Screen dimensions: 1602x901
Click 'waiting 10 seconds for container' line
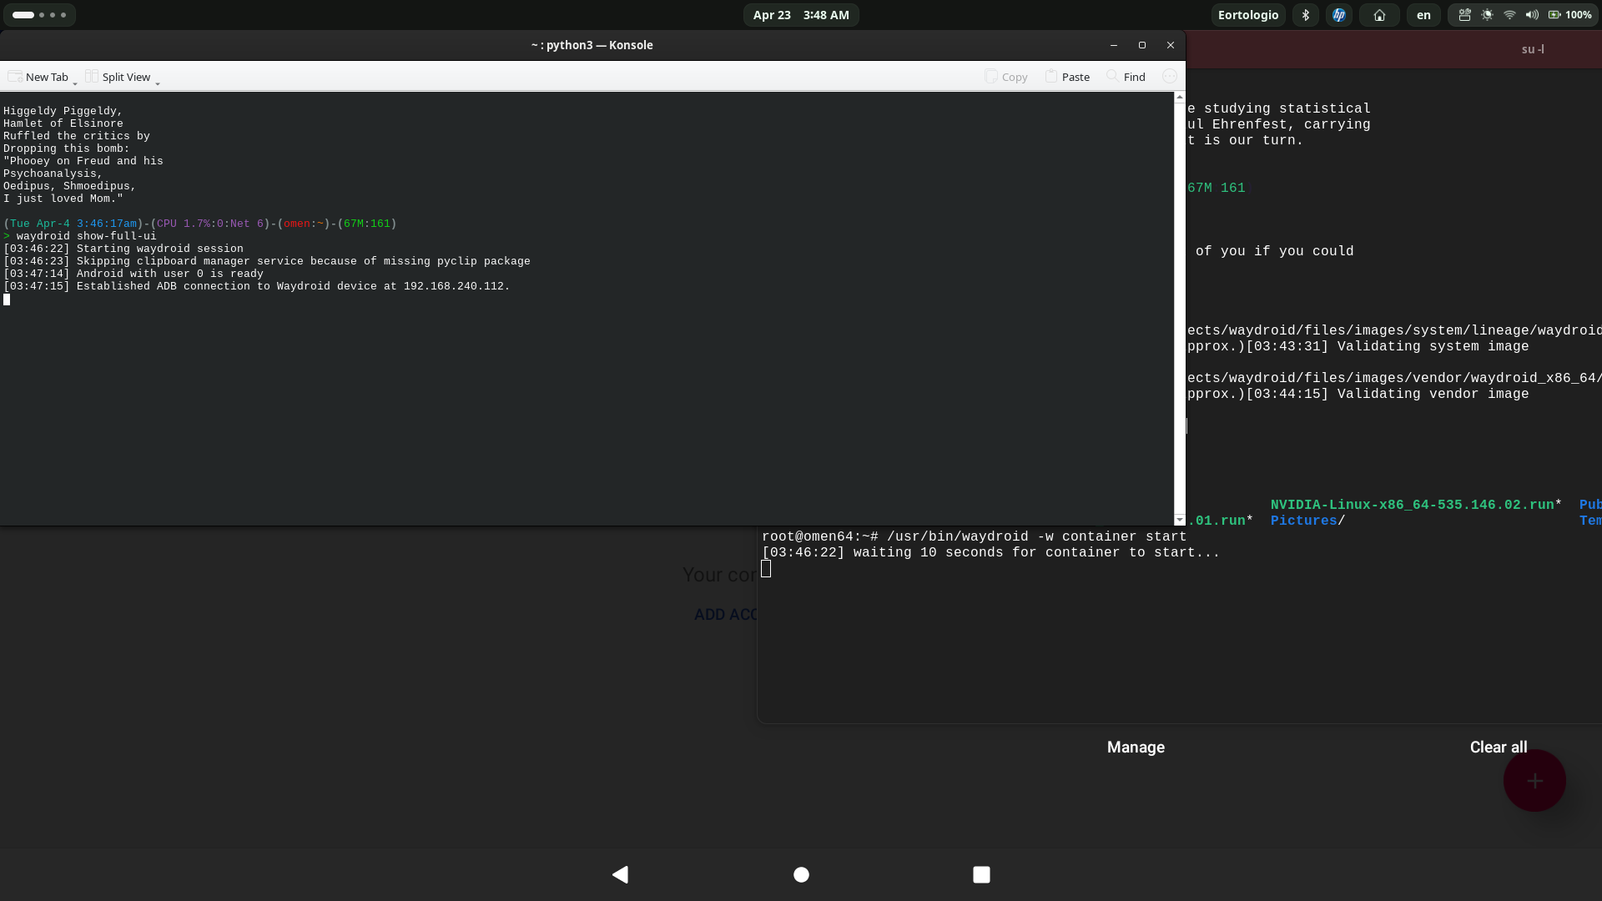pos(990,552)
